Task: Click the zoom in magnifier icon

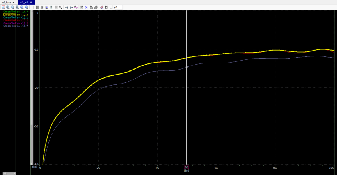Action: (x=8, y=7)
